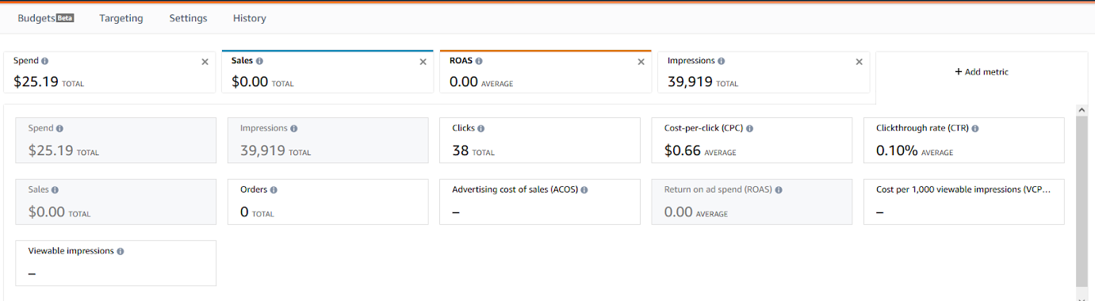
Task: Remove the Spend metric card via its X
Action: pos(205,62)
